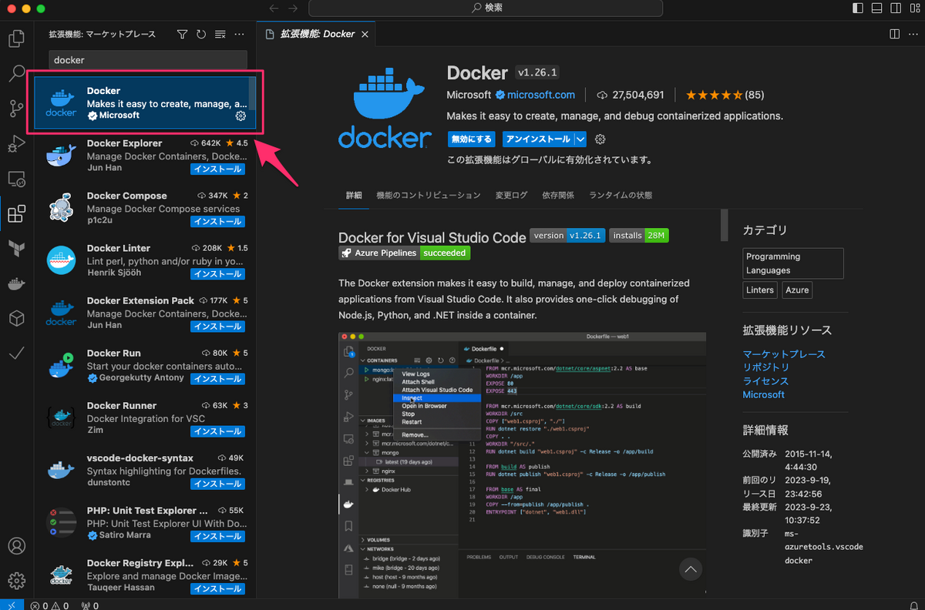This screenshot has width=925, height=610.
Task: Install the Docker Registry Explorer extension
Action: 218,588
